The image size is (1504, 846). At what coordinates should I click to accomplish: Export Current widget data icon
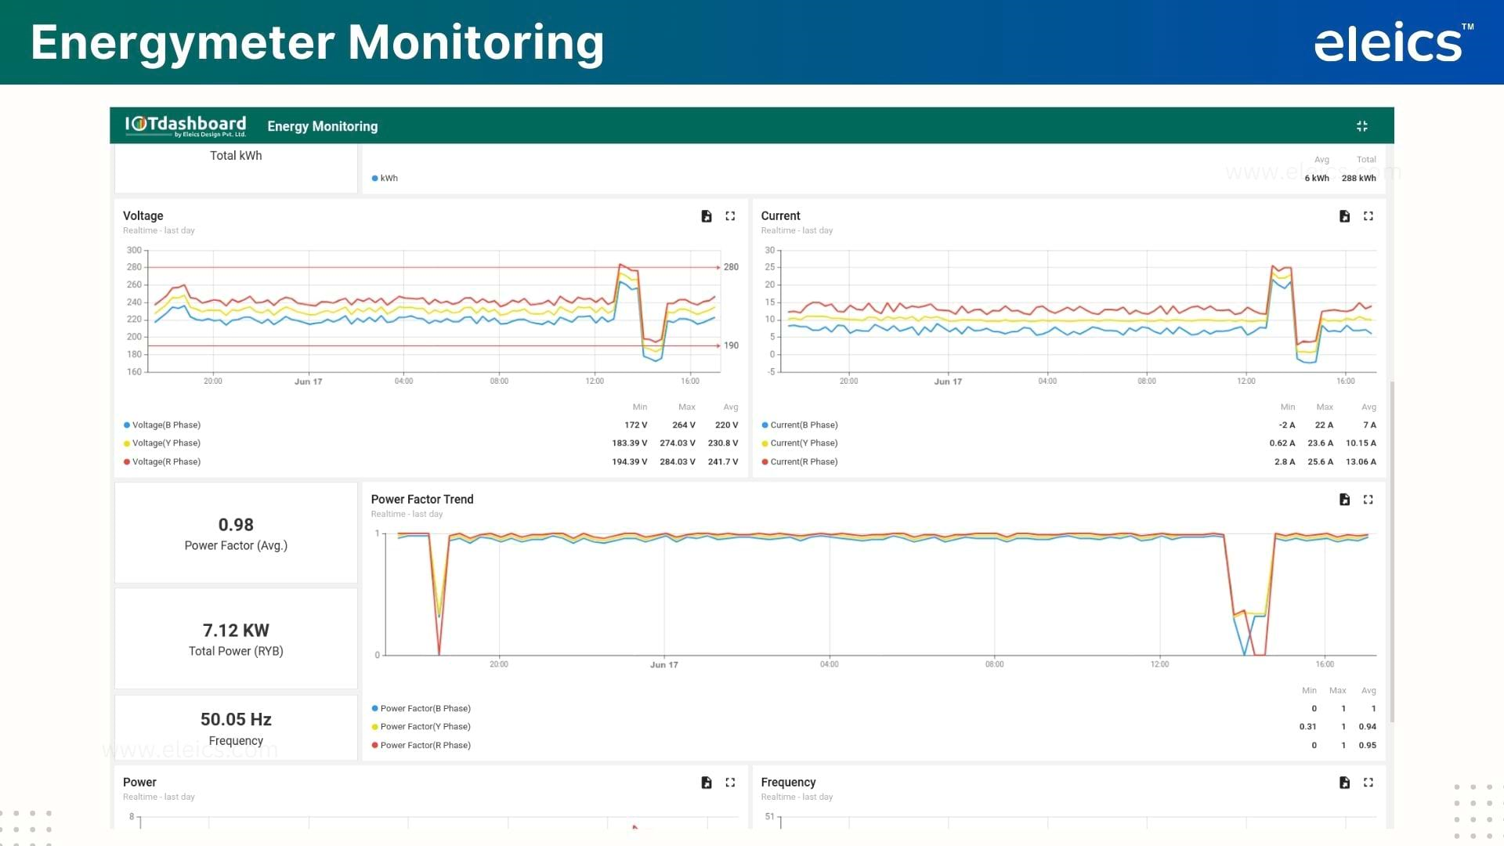click(x=1344, y=216)
